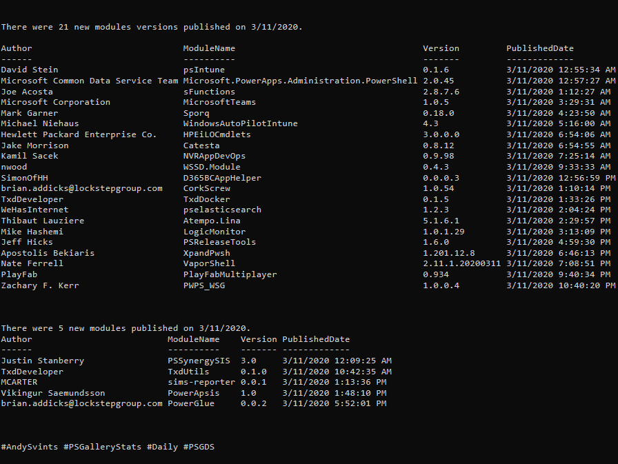Click the PSSynergySIS module name
This screenshot has height=464, width=618.
(199, 361)
